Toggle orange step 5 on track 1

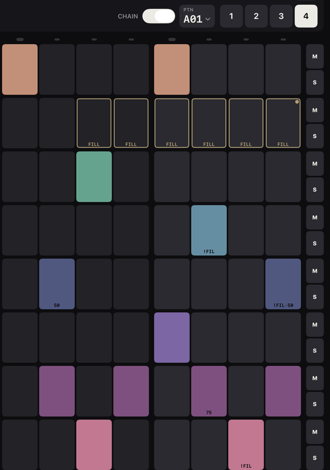pos(172,70)
